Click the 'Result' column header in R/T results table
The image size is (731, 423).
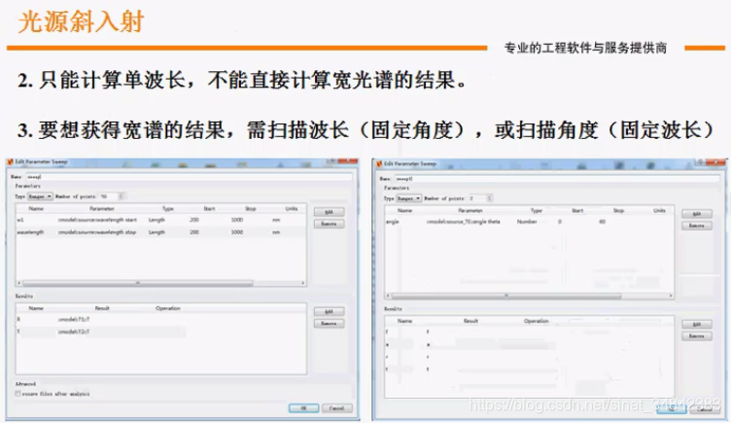point(102,308)
